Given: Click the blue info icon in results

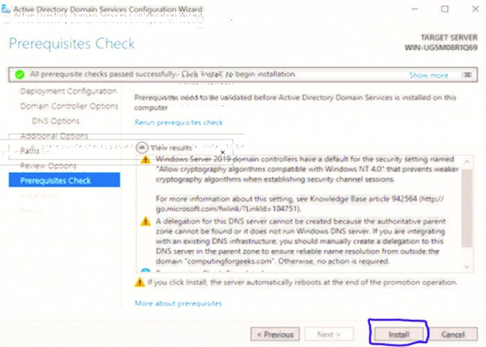Looking at the screenshot, I should tap(145, 271).
